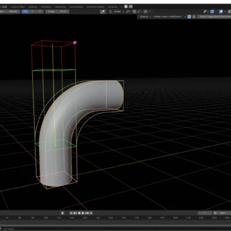231x231 pixels.
Task: Toggle the blue checkbox beside Follow Lower Limit
Action: pos(189,17)
